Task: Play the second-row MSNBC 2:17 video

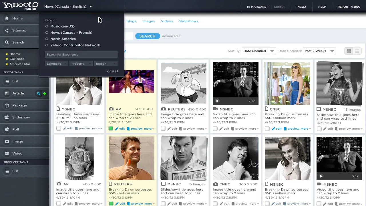Action: pos(321,176)
